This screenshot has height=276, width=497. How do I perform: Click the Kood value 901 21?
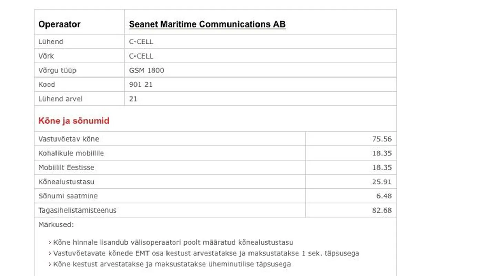point(141,84)
